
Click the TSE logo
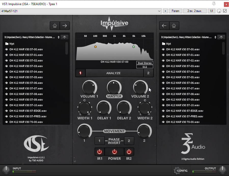point(36,144)
